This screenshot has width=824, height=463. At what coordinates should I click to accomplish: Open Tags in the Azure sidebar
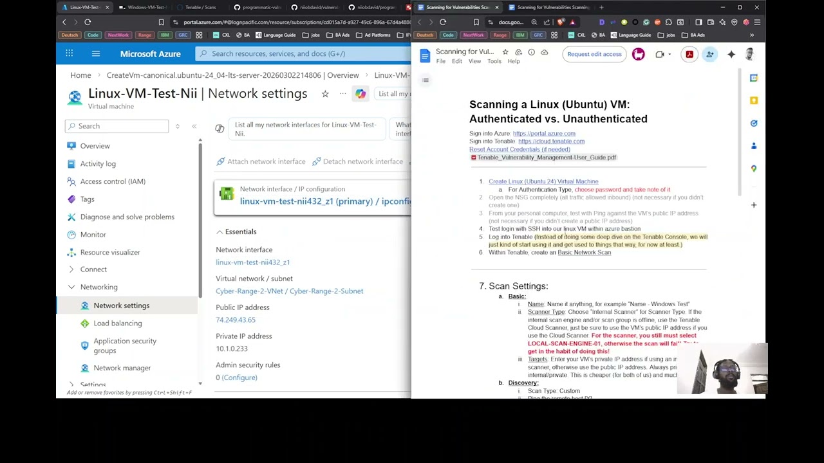(x=87, y=199)
